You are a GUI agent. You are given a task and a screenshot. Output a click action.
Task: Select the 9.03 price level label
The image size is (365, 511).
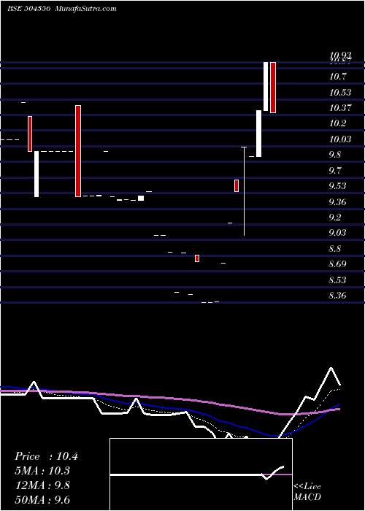tap(337, 233)
